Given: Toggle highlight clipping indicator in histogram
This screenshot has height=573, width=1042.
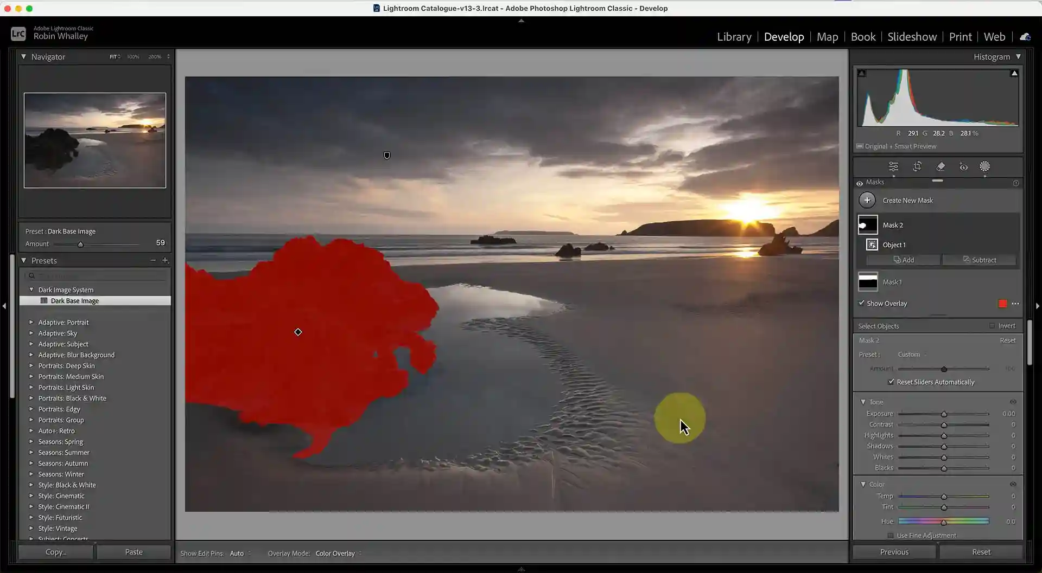Looking at the screenshot, I should click(x=1014, y=73).
